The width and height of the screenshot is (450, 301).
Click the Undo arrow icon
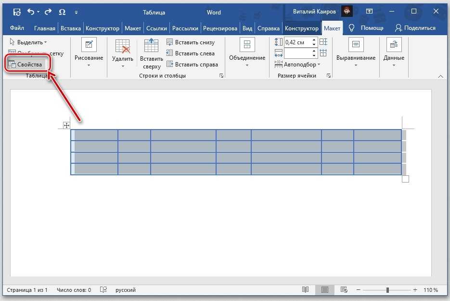point(31,12)
